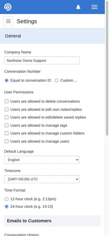Allow users to manage users
109x236 pixels.
pyautogui.click(x=6, y=141)
